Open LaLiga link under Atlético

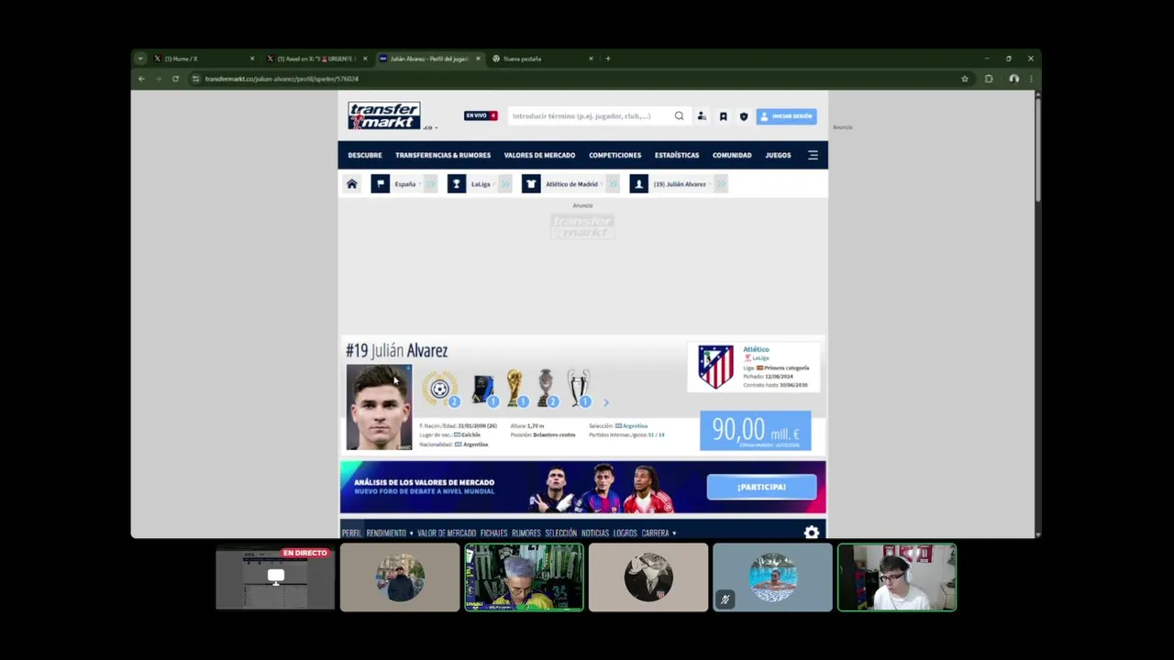(x=760, y=358)
